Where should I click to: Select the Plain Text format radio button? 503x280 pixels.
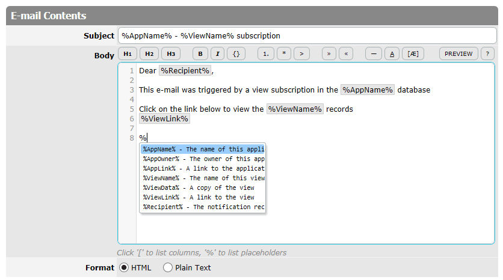coord(168,267)
